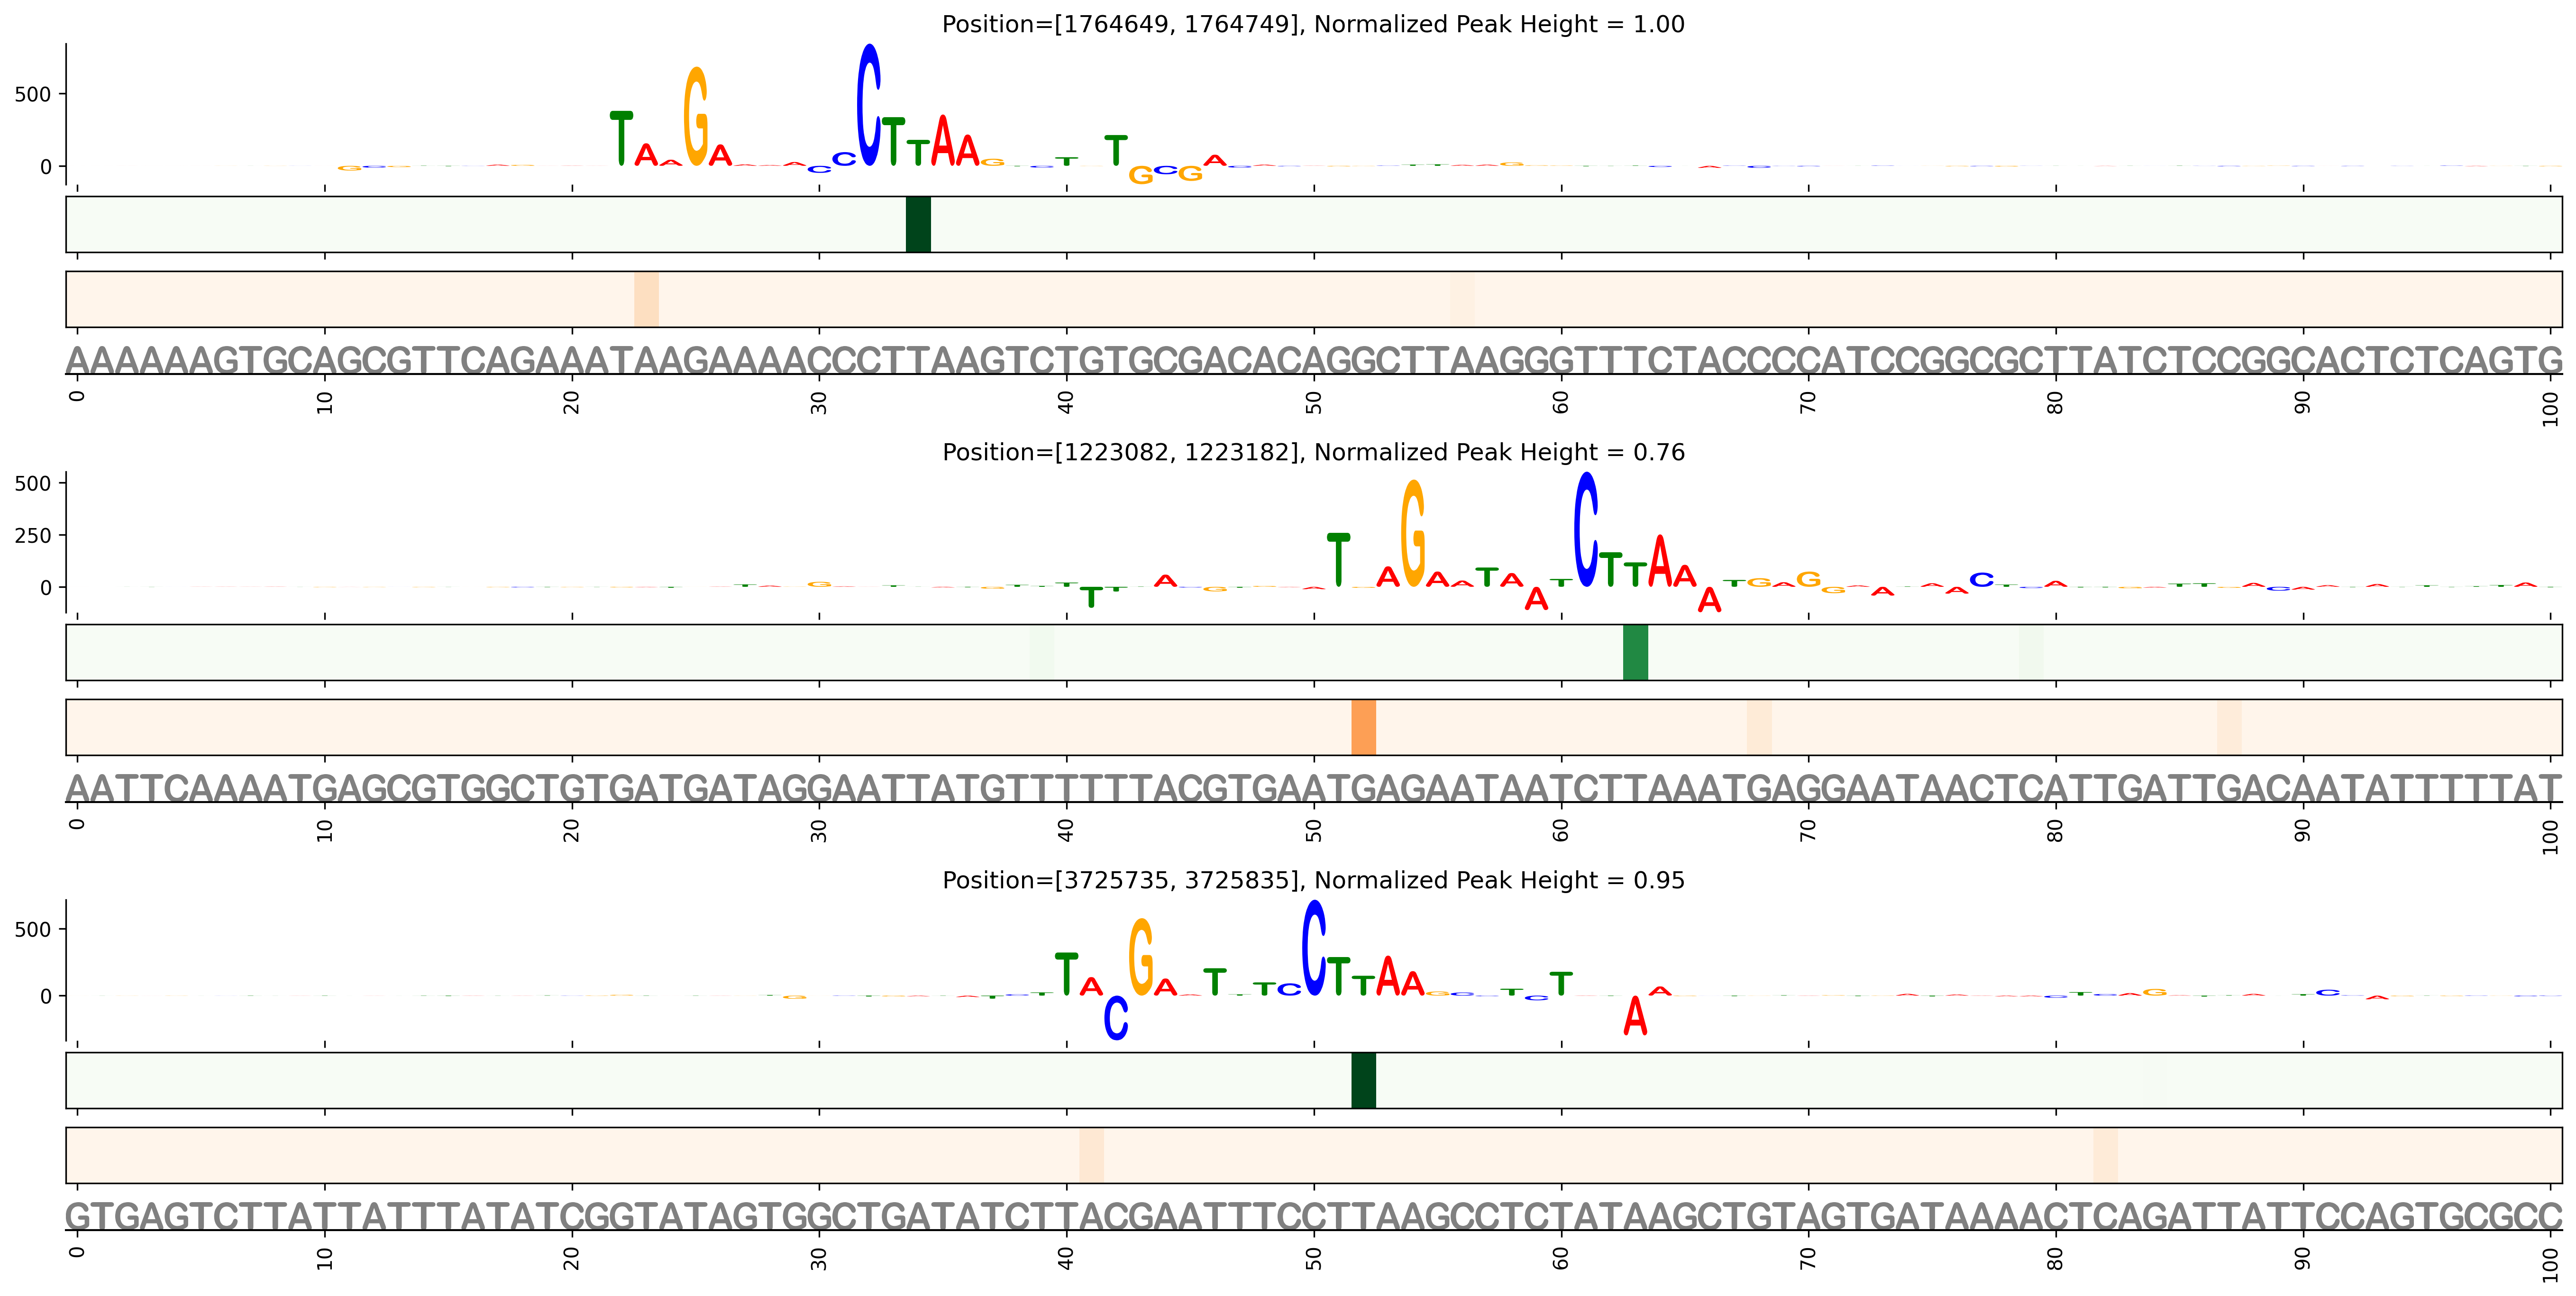Select the dark green heatmap cell in bottom panel

coord(1363,1080)
